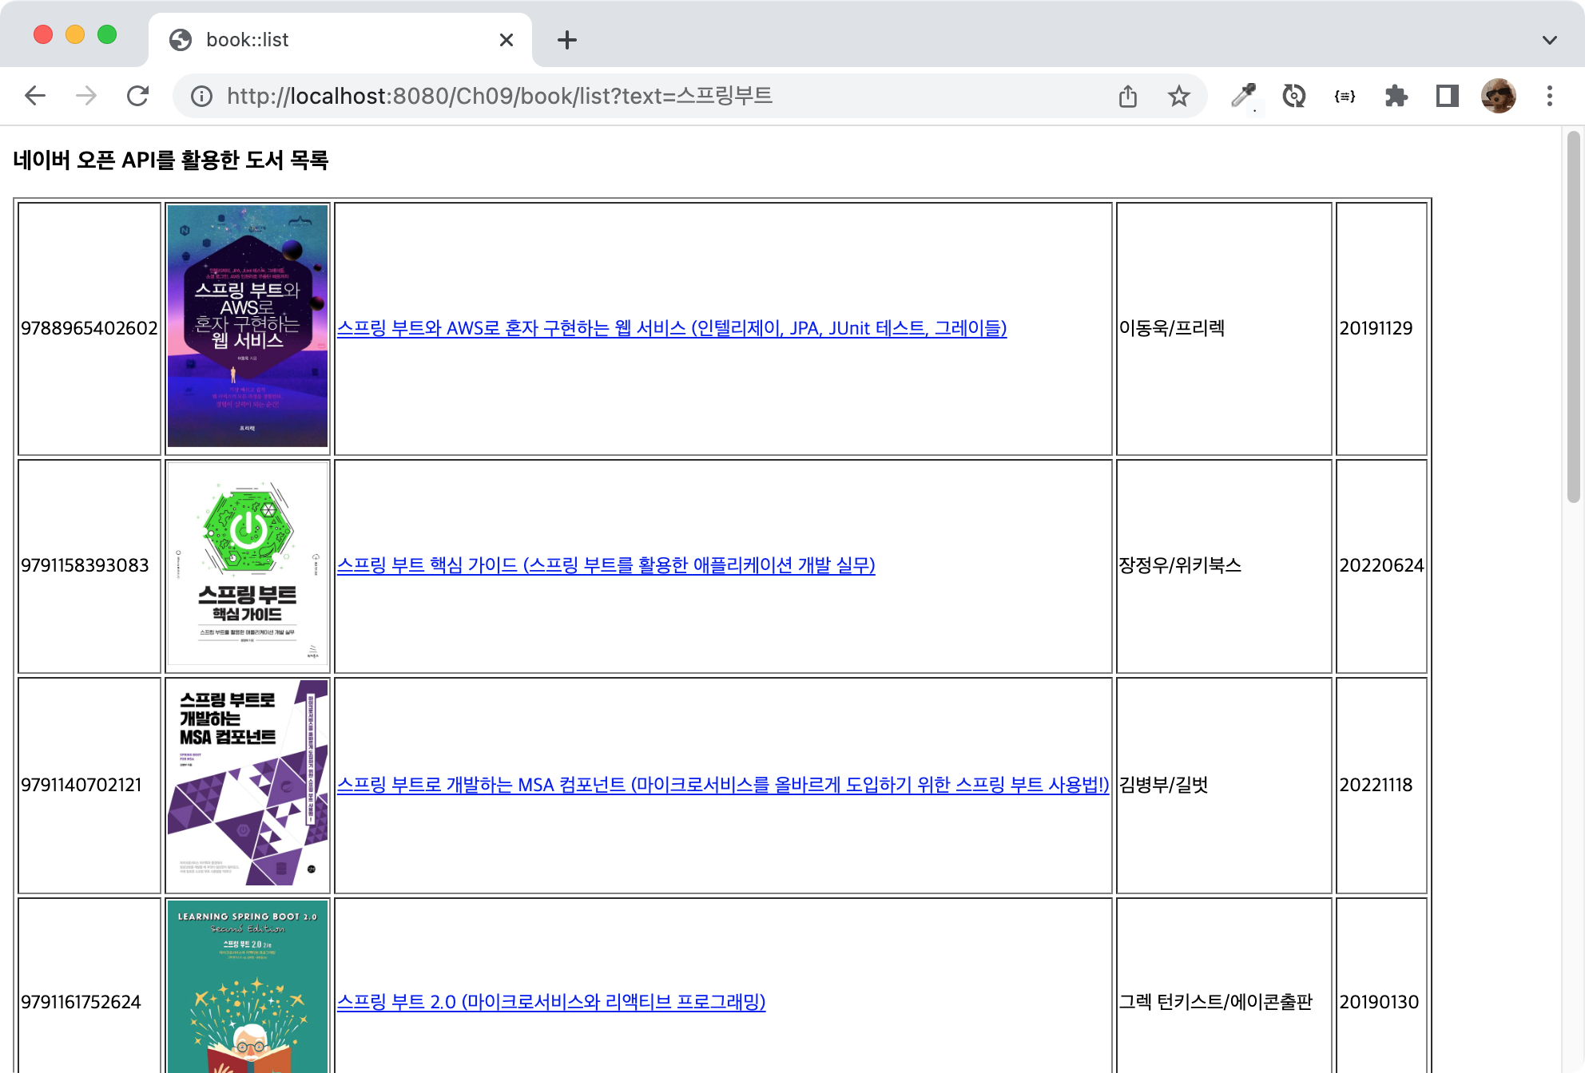This screenshot has height=1073, width=1585.
Task: Reload the current page
Action: pos(138,96)
